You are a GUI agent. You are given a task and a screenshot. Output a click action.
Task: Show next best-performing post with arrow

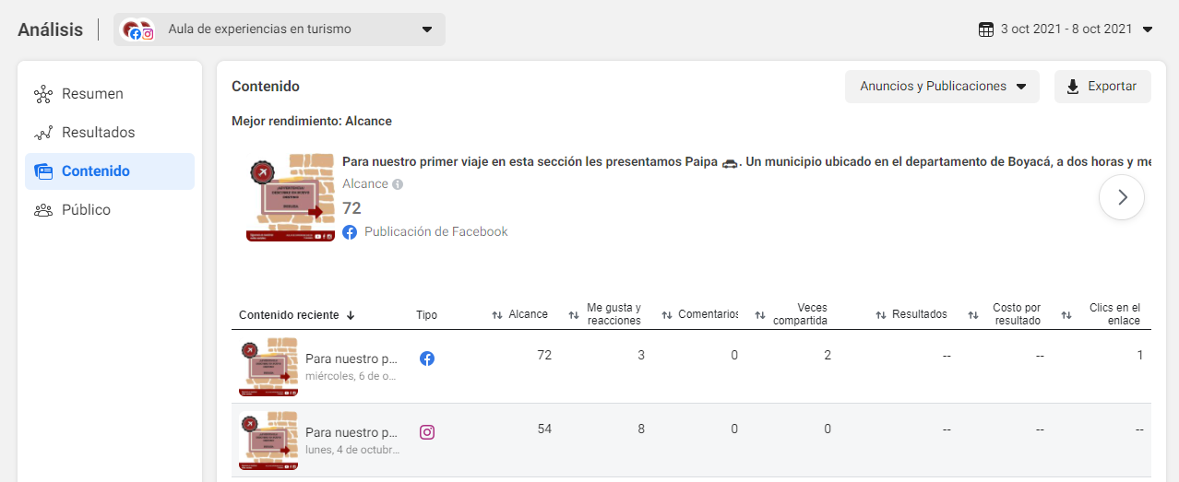pyautogui.click(x=1122, y=197)
